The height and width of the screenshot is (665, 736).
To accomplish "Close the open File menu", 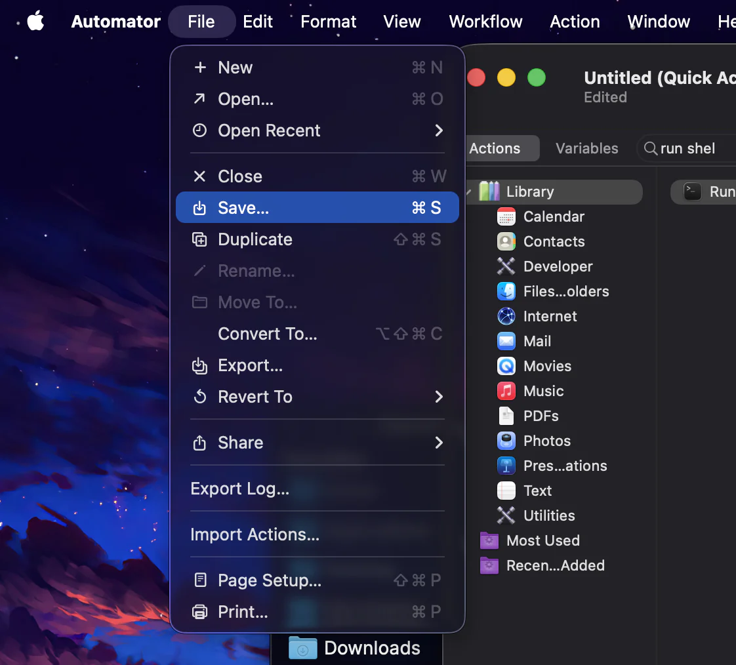I will coord(201,22).
